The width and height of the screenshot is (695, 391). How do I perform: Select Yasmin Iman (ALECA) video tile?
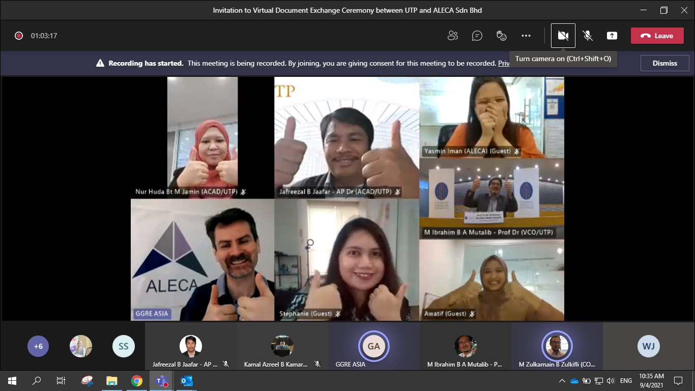(492, 117)
